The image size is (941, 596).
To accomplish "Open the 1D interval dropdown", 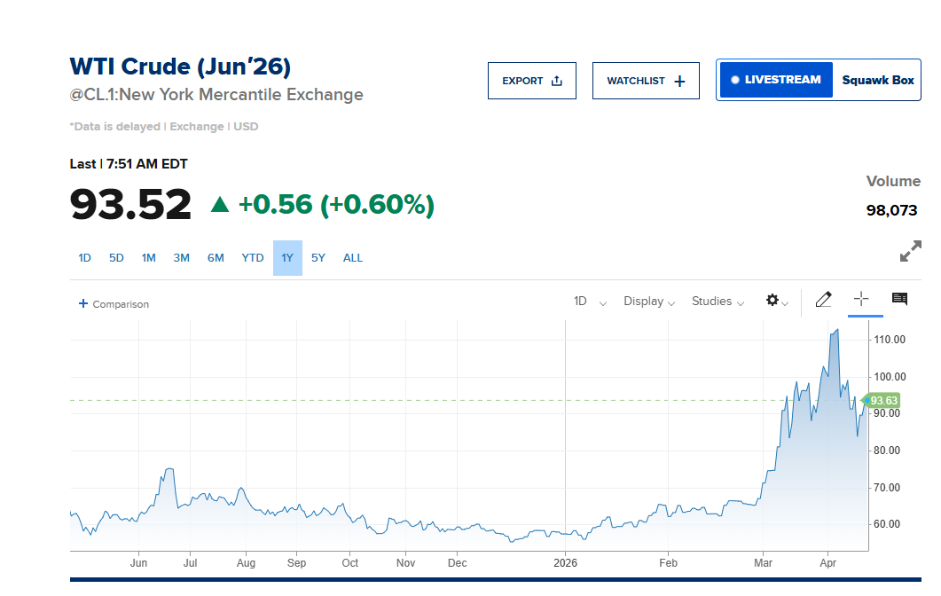I will pyautogui.click(x=590, y=302).
